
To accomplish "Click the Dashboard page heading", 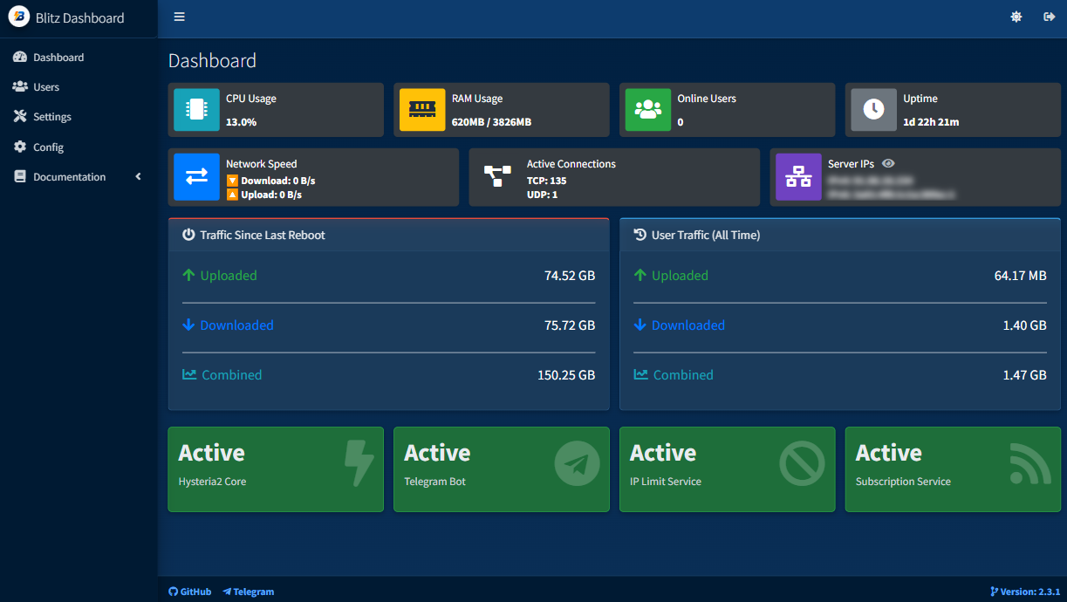I will pyautogui.click(x=212, y=61).
